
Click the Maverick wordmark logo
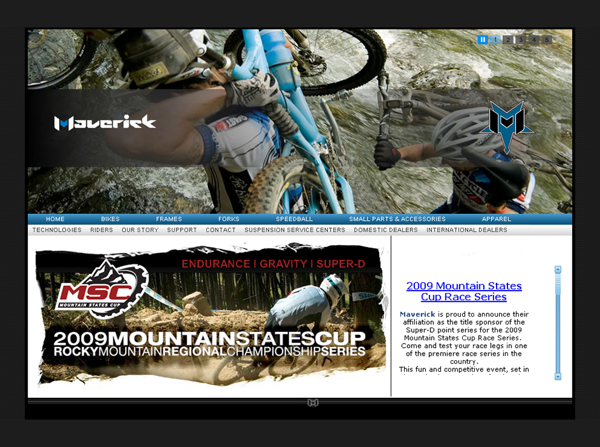click(105, 123)
